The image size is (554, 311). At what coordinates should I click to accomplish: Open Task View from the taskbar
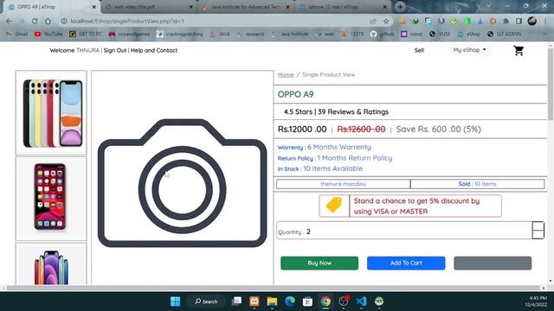coord(236,301)
